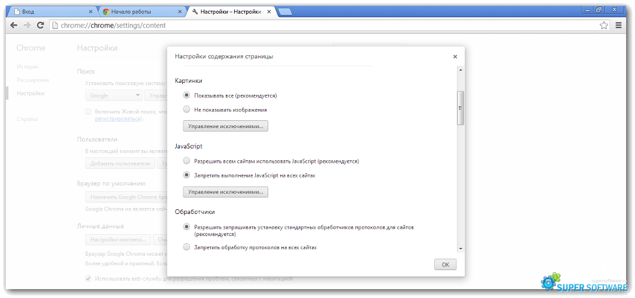Open 'Справка' in the Chrome sidebar
Viewport: 635px width, 298px height.
(27, 119)
